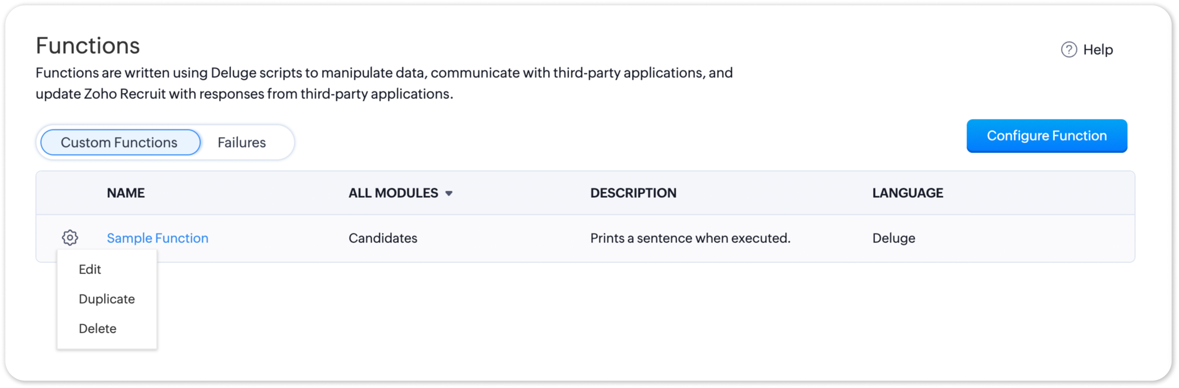Choose Edit from the context menu
This screenshot has height=388, width=1179.
tap(90, 270)
